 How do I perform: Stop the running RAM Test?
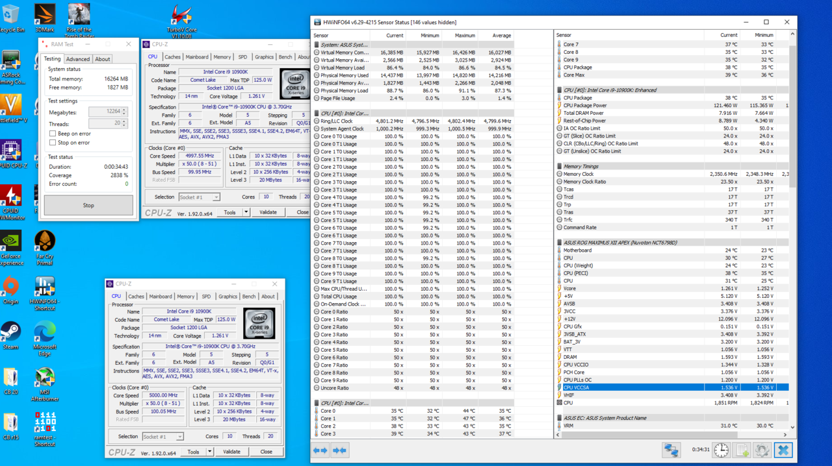(88, 205)
